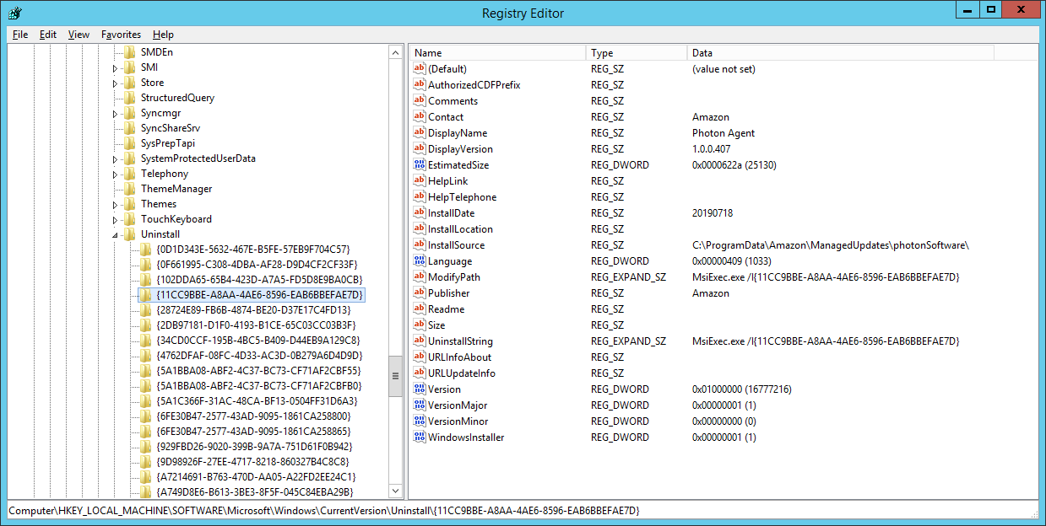Sort values by the Name column header
The image size is (1046, 526).
coord(497,52)
